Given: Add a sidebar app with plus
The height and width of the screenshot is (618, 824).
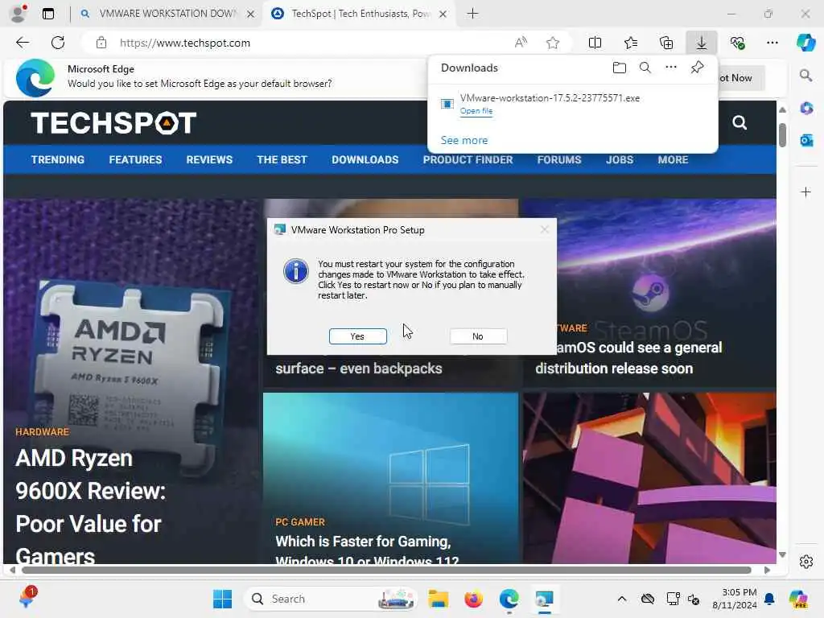Looking at the screenshot, I should [805, 192].
